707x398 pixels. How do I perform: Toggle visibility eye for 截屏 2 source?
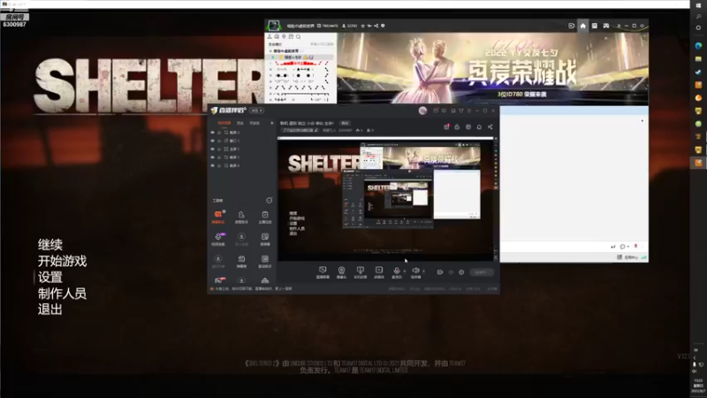point(212,132)
